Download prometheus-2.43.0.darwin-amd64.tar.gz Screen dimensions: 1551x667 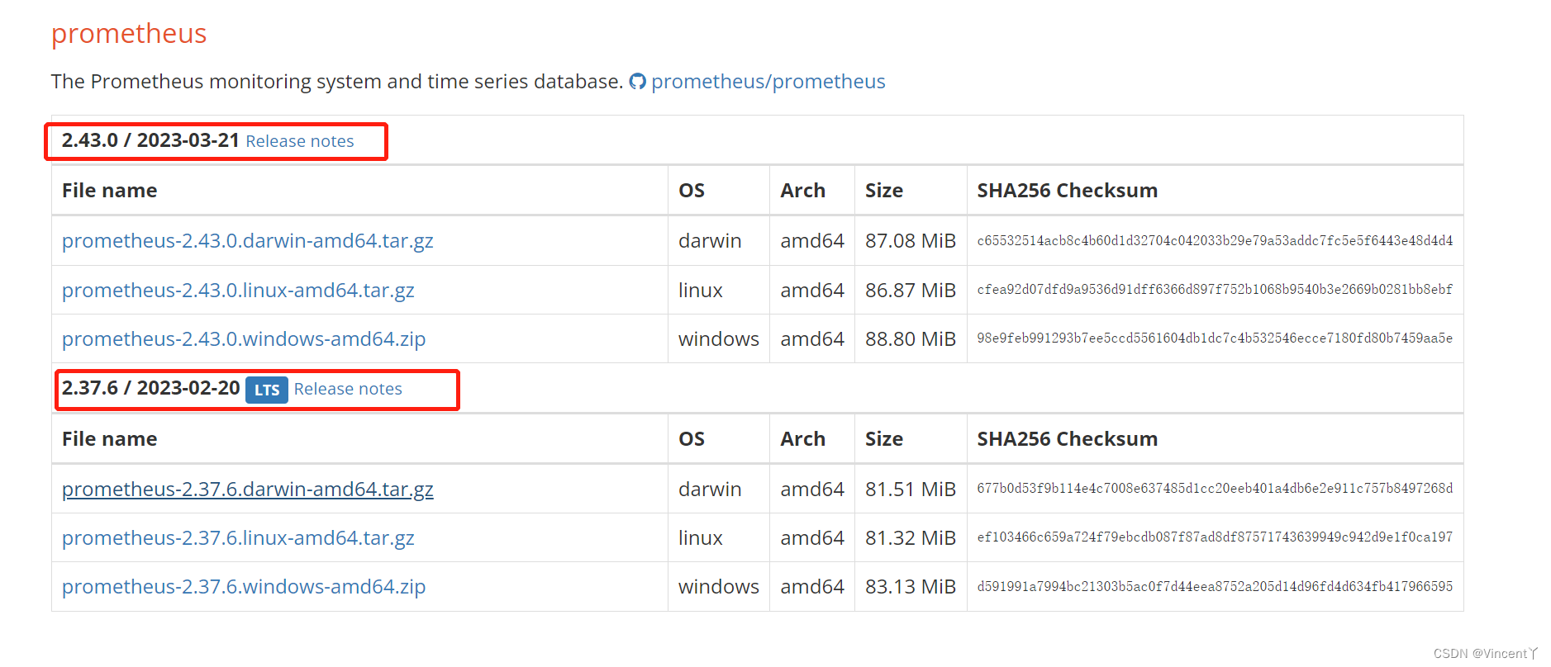coord(247,240)
